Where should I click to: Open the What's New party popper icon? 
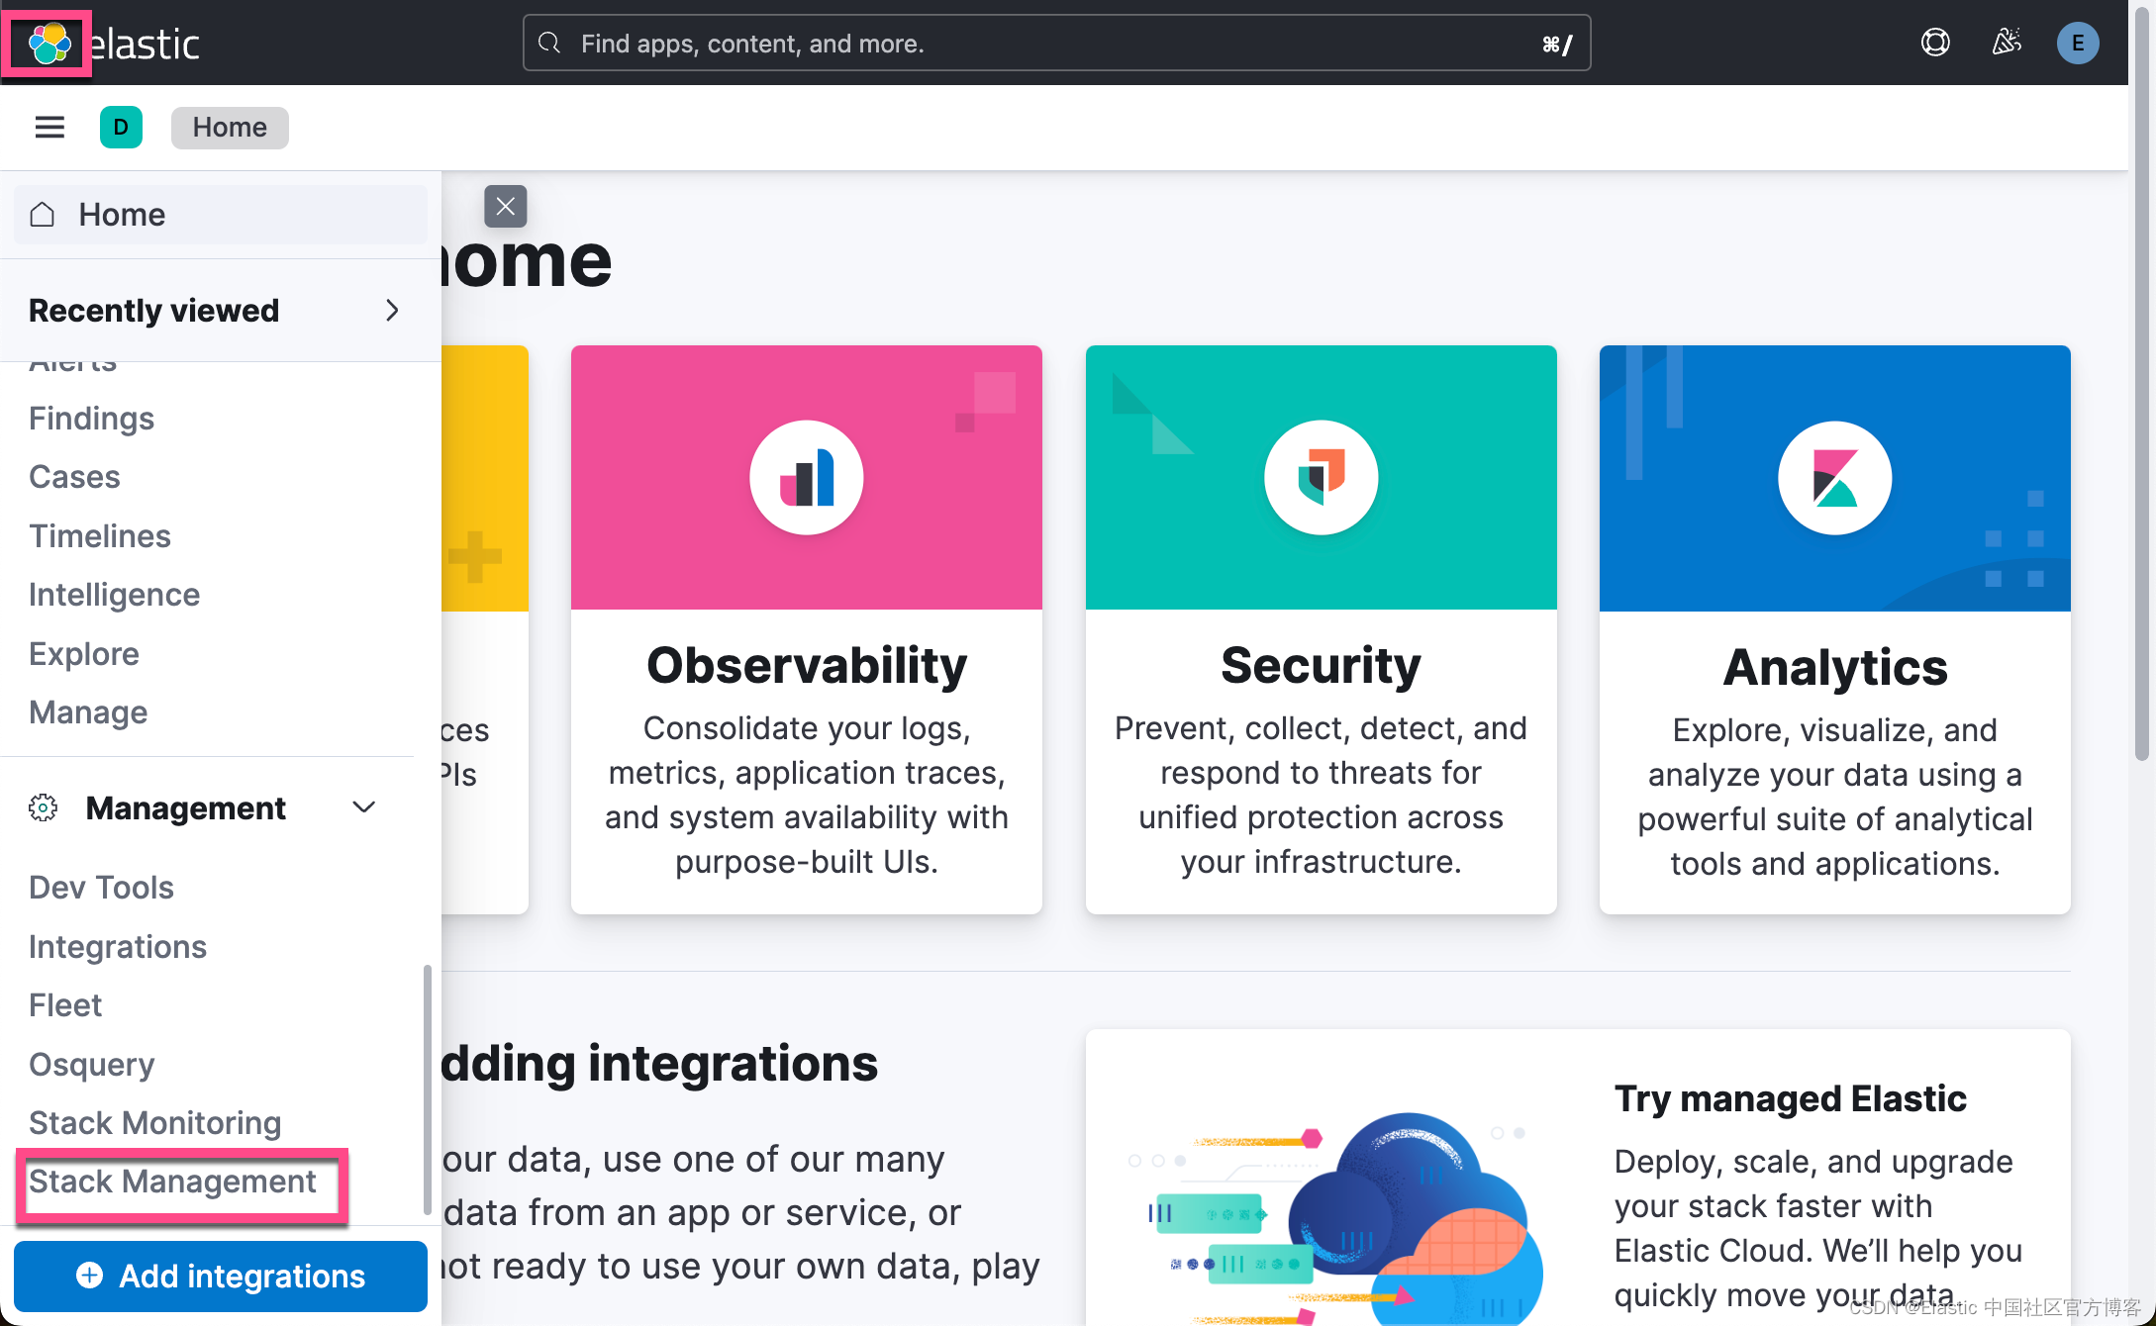point(2007,43)
